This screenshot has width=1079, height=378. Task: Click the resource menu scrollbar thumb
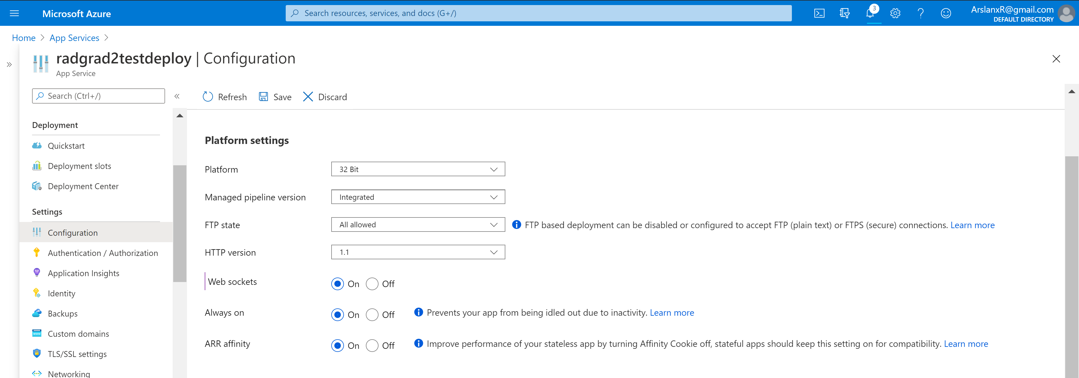tap(180, 224)
